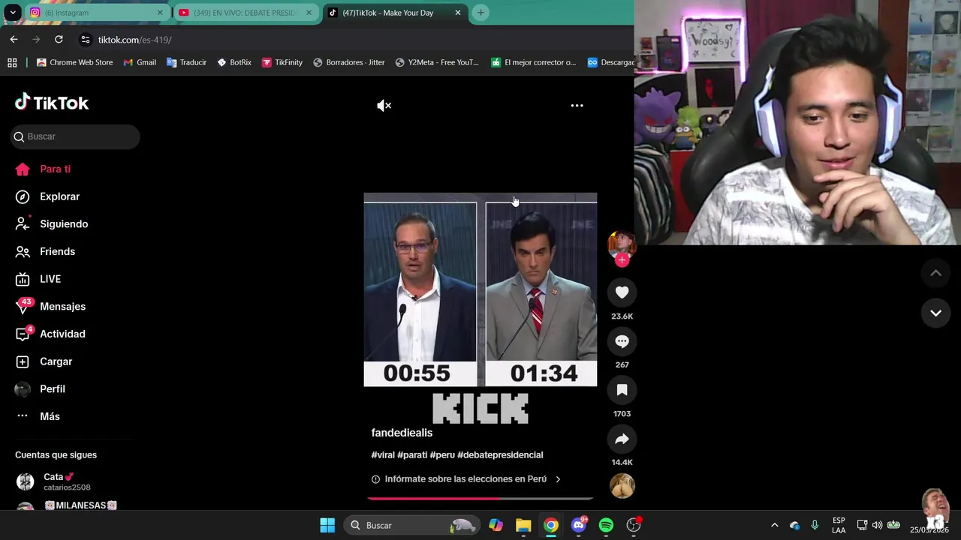Click the TikTok logo
Screen dimensions: 961x540
coord(52,103)
